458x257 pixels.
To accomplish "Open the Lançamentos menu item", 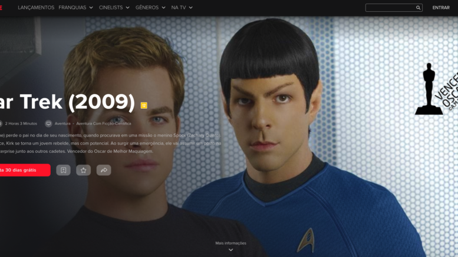I will click(36, 8).
